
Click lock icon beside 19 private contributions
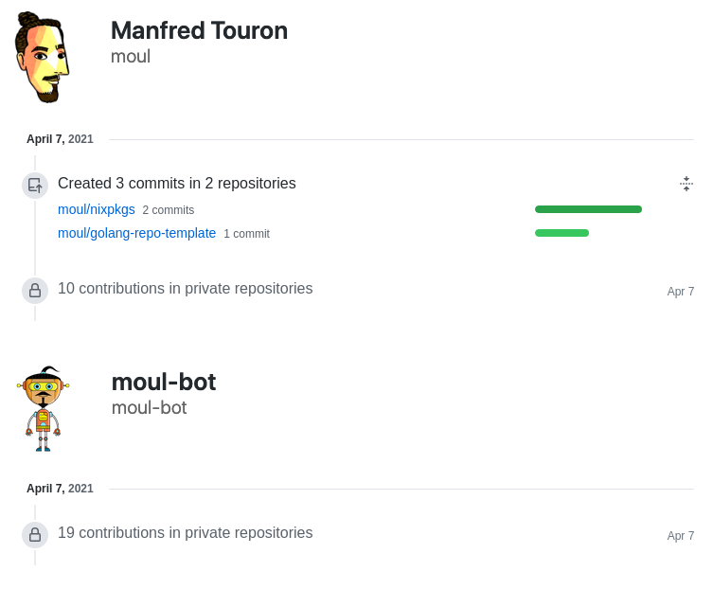pos(35,535)
